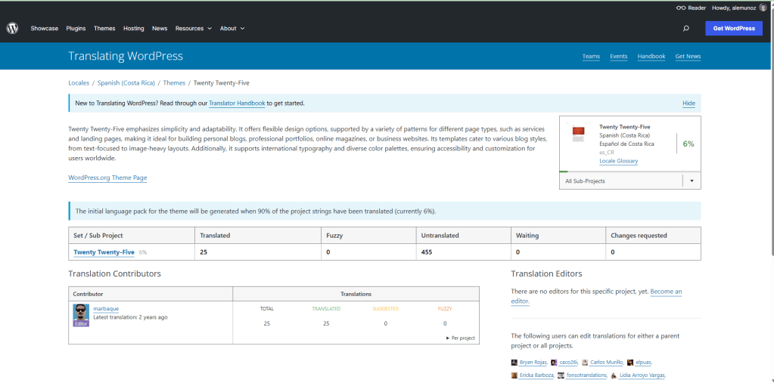Open fonsotranslations profile link

point(586,375)
